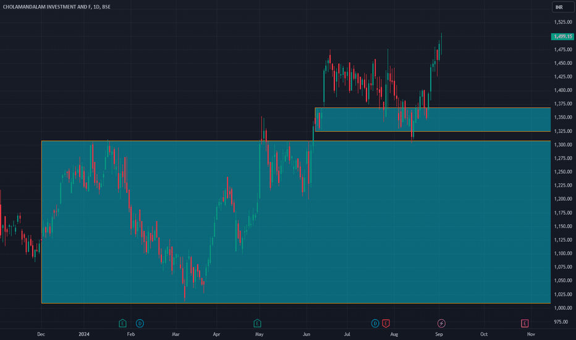This screenshot has height=340, width=576.
Task: Open the pink earnings marker near Nov
Action: [x=525, y=323]
